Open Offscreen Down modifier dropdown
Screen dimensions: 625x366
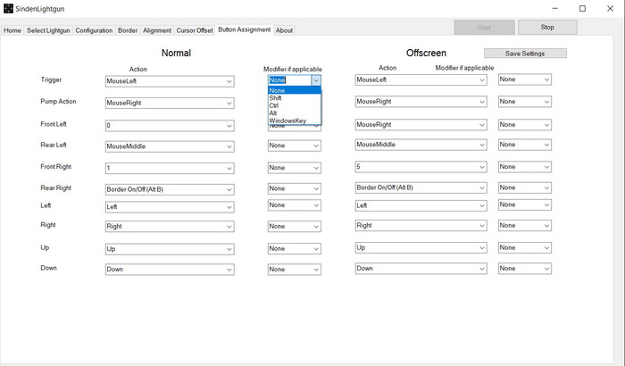pos(546,269)
